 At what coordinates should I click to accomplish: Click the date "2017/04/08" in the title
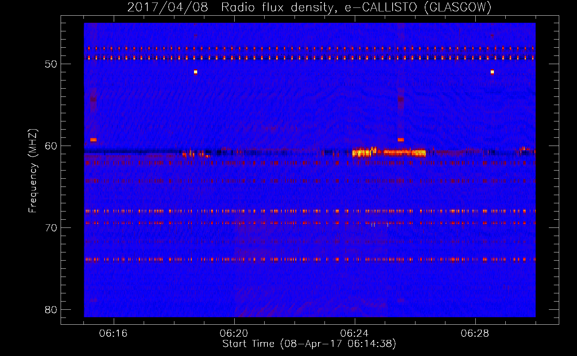(x=168, y=7)
